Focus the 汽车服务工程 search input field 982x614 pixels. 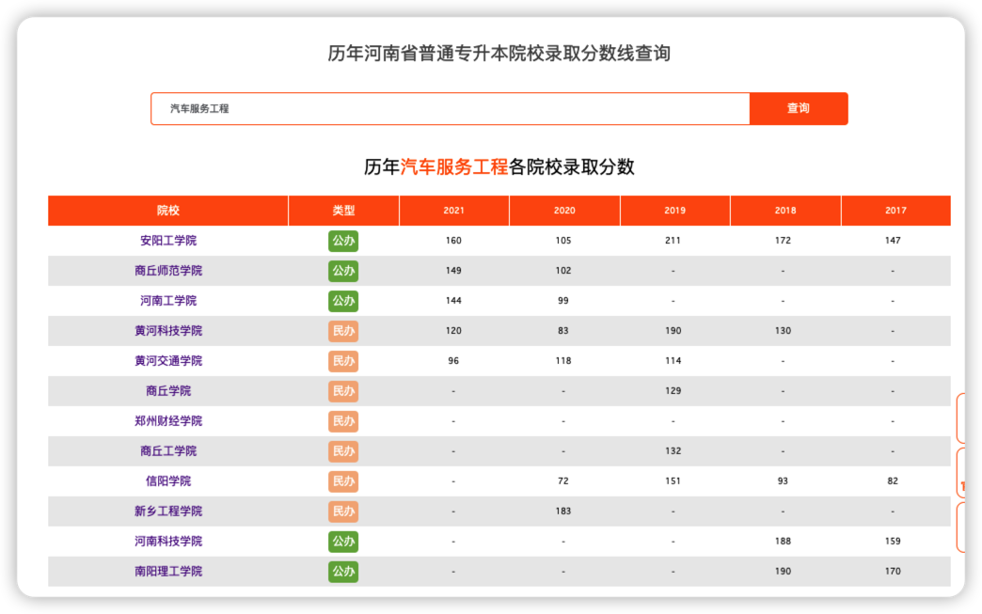(451, 108)
